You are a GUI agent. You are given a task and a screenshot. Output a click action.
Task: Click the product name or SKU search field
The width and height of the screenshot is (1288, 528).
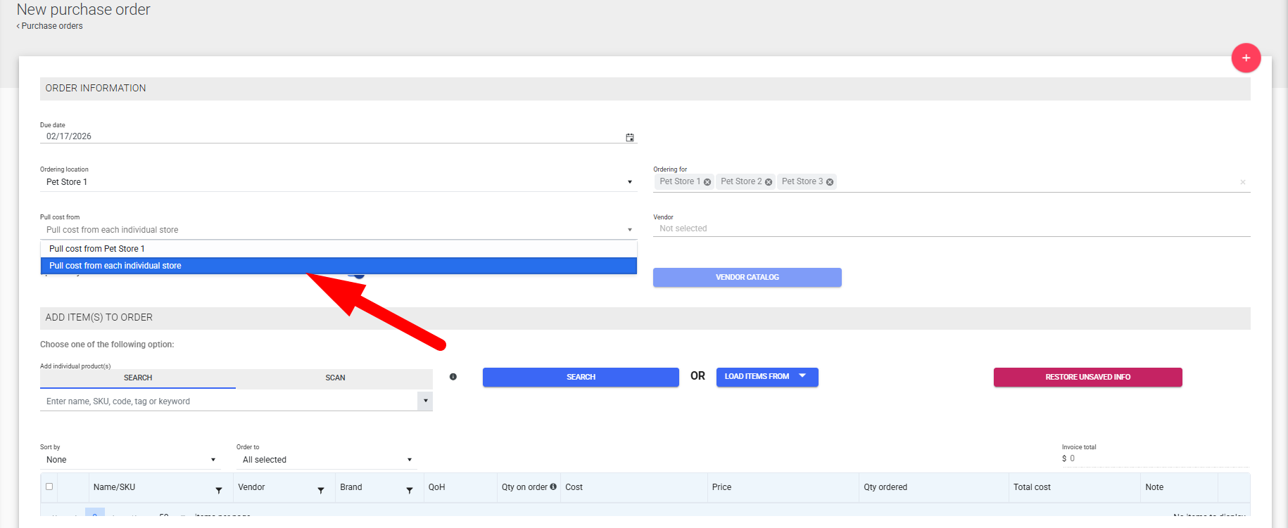[229, 401]
